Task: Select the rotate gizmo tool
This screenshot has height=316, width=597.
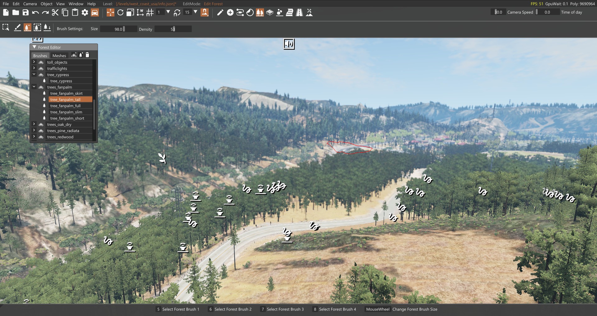Action: coord(120,12)
